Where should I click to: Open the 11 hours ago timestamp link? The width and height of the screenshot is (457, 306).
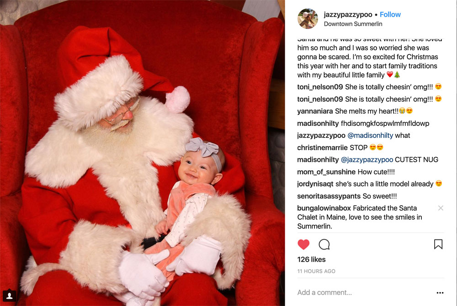pos(316,271)
